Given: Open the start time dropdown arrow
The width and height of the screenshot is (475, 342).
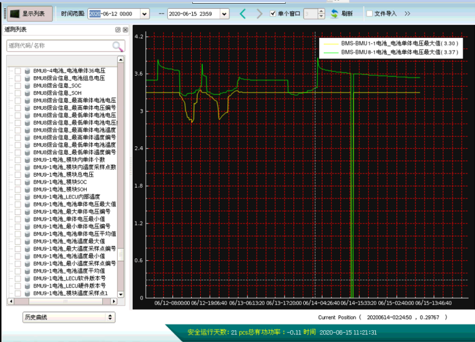Looking at the screenshot, I should click(x=144, y=14).
